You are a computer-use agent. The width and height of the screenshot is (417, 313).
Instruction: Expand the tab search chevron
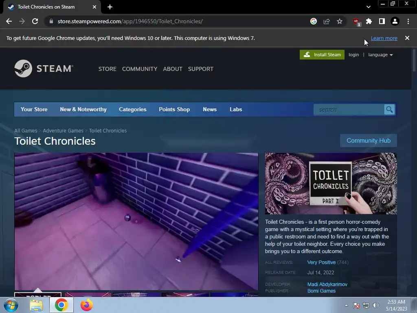pos(368,7)
